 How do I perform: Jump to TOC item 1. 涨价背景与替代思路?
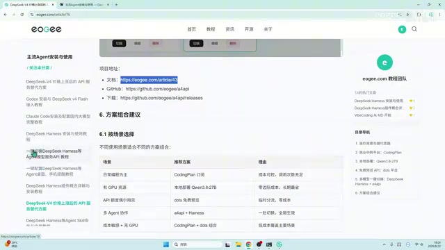(373, 144)
